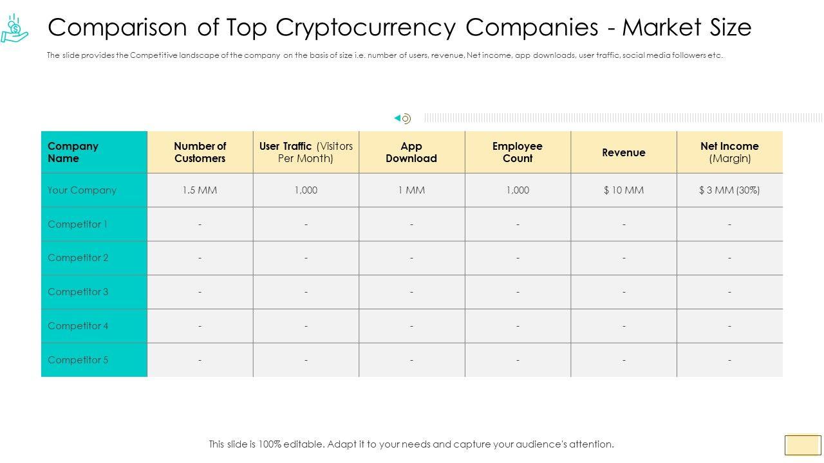Select the Number of Customers column header
Screen dimensions: 824x463
pyautogui.click(x=200, y=152)
